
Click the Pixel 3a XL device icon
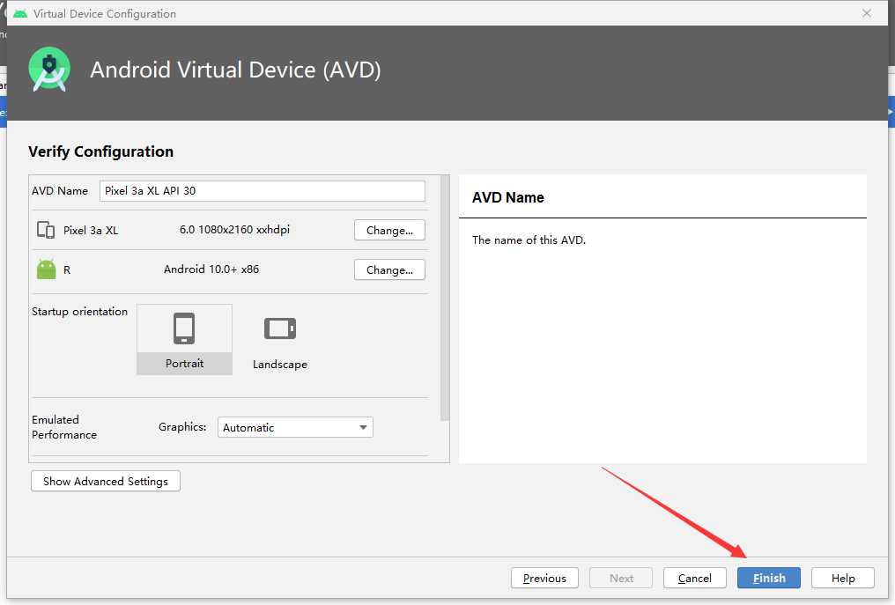pos(46,230)
